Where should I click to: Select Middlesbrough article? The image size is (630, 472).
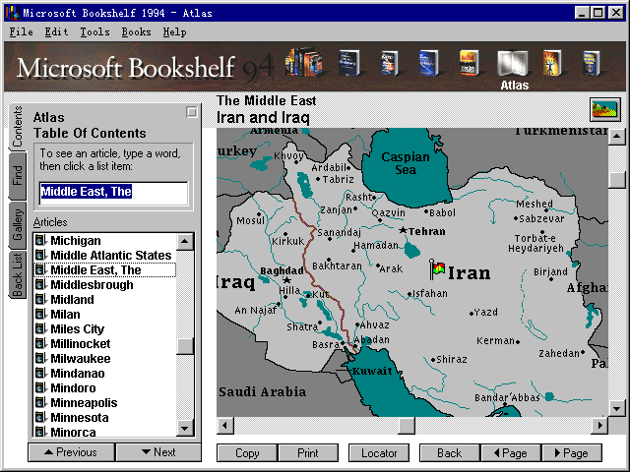104,284
